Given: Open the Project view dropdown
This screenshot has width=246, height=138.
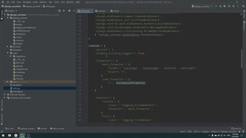Looking at the screenshot, I should pos(11,11).
